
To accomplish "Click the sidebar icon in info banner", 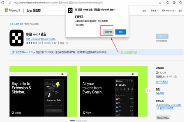I will (x=13, y=52).
